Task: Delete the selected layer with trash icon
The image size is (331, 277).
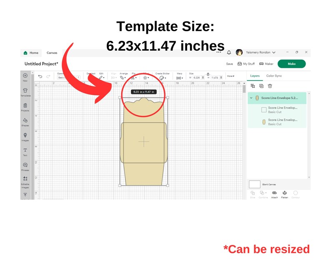Action: pos(270,86)
